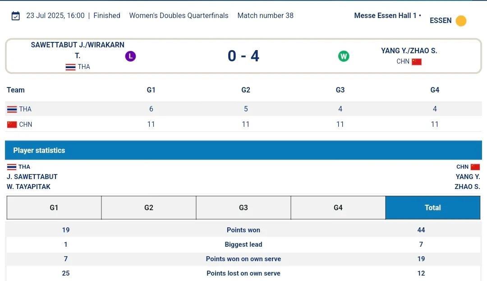Show the G4 statistics tab

tap(338, 207)
